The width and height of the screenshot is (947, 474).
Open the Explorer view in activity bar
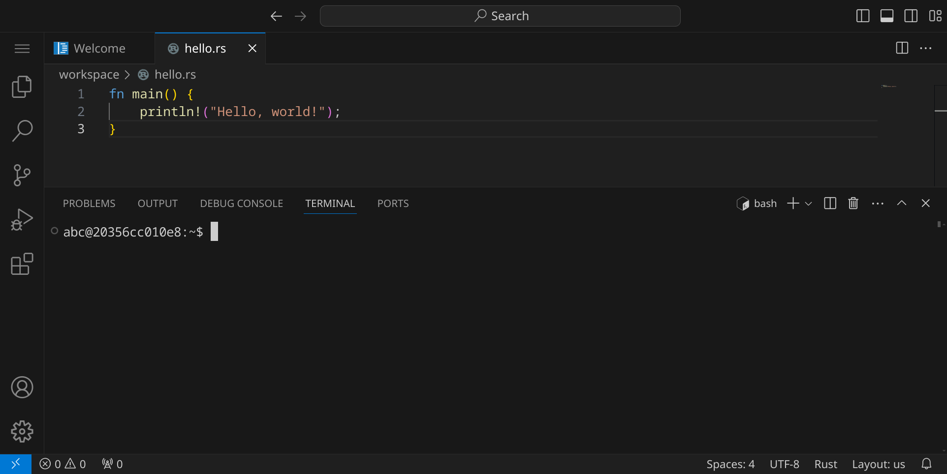point(22,87)
